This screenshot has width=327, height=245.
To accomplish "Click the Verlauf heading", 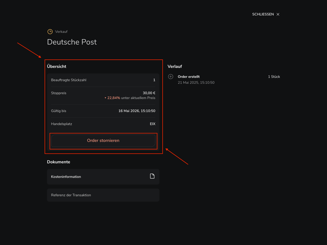I will pos(175,67).
